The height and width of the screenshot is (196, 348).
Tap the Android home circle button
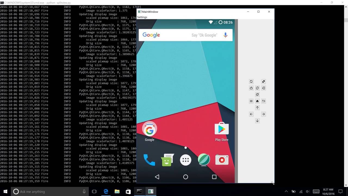pos(186,177)
